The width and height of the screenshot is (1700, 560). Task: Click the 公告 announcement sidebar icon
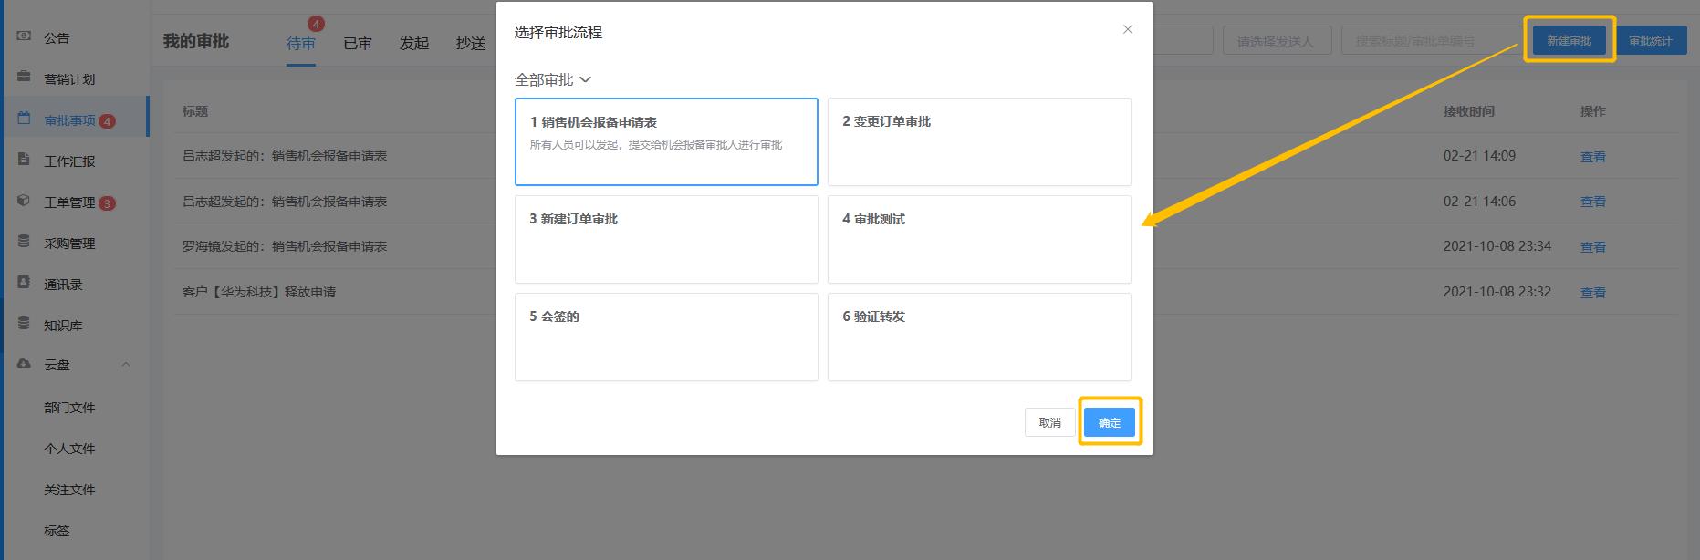[25, 36]
